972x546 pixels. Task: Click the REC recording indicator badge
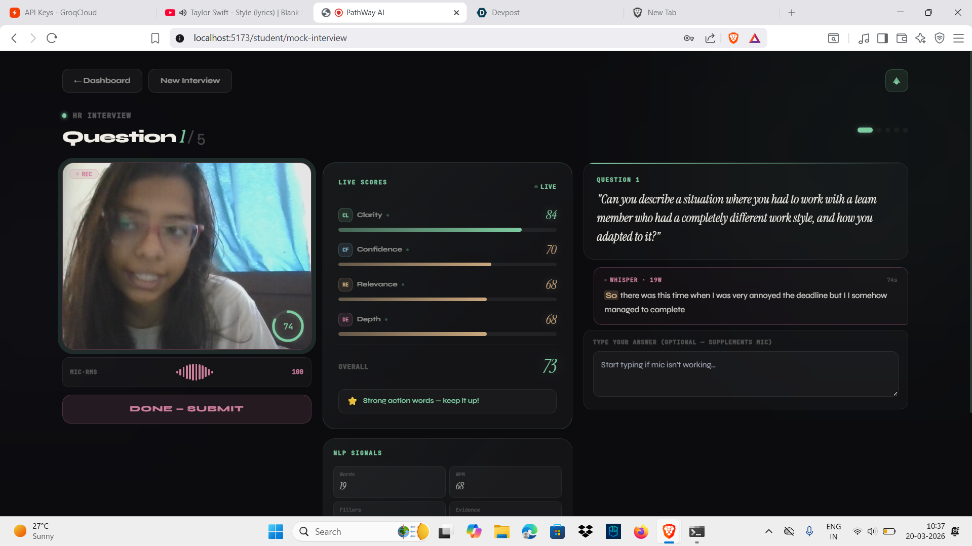click(84, 174)
